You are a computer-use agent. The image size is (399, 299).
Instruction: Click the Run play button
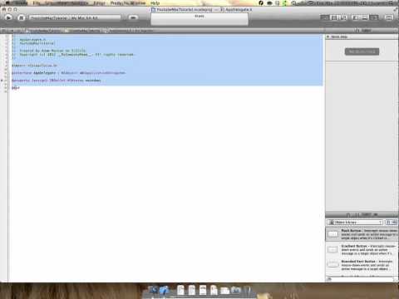(8, 17)
